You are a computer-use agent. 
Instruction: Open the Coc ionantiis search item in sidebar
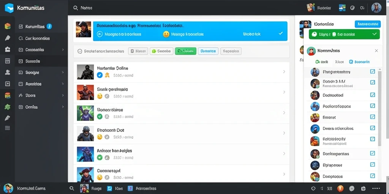click(x=41, y=38)
